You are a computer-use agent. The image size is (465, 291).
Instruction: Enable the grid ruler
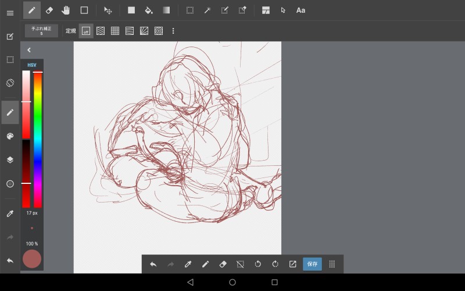115,31
